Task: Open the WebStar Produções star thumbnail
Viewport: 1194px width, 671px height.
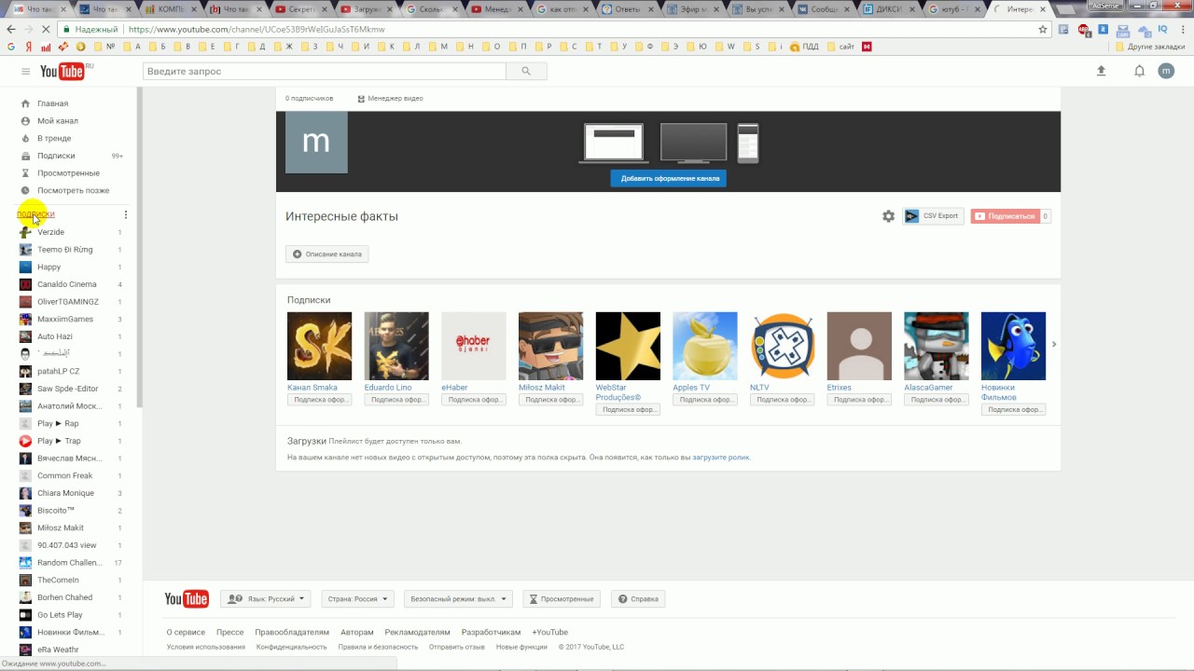Action: click(628, 346)
